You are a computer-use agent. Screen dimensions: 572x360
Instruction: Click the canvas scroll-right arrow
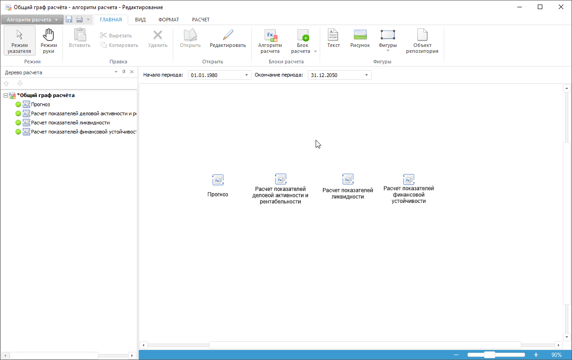coord(558,345)
